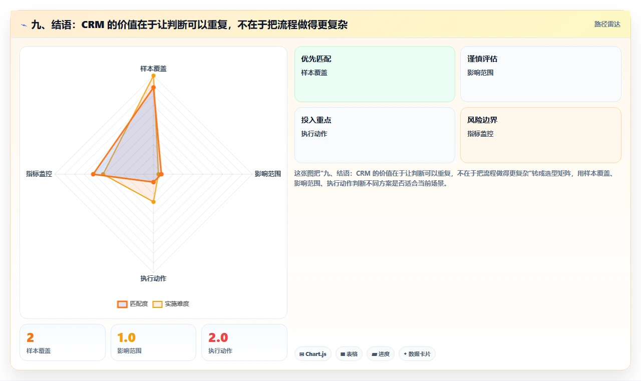Click the 样本覆盖 stat card showing 2
The width and height of the screenshot is (641, 381).
click(63, 342)
